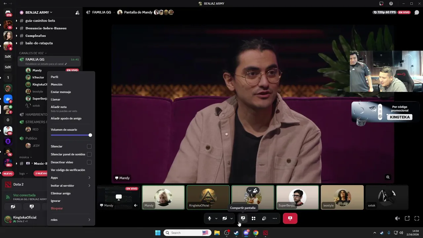Click the 720p 60 FPS quality badge

(x=384, y=12)
